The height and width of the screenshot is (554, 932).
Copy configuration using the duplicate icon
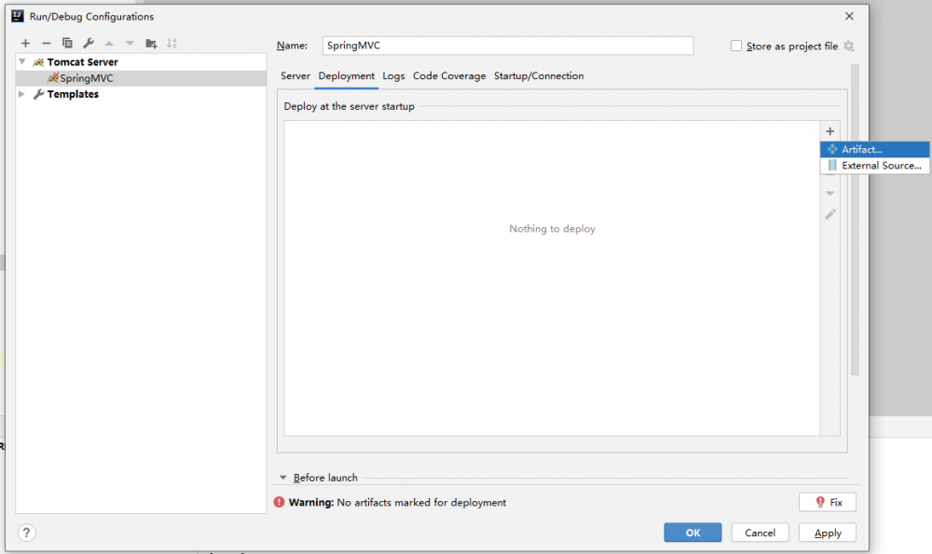coord(67,44)
